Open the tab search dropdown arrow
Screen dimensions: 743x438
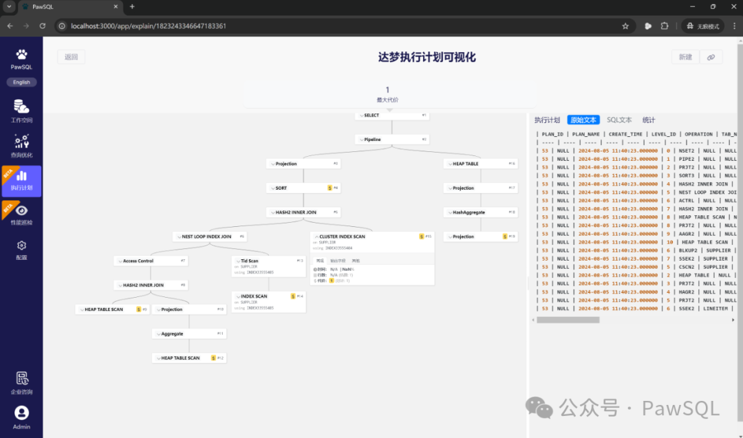[9, 7]
